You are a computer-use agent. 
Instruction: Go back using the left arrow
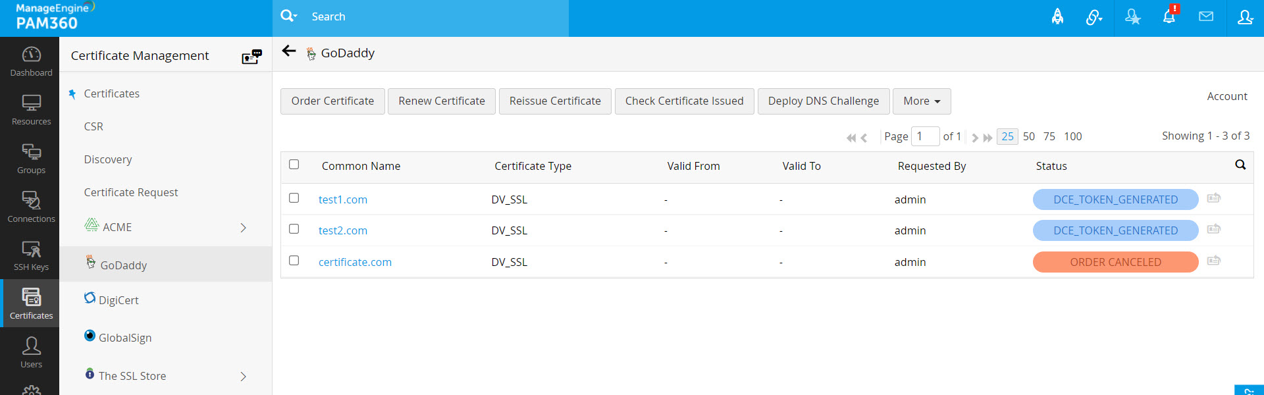tap(288, 51)
